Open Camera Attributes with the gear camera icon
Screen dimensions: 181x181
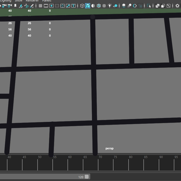click(x=10, y=6)
